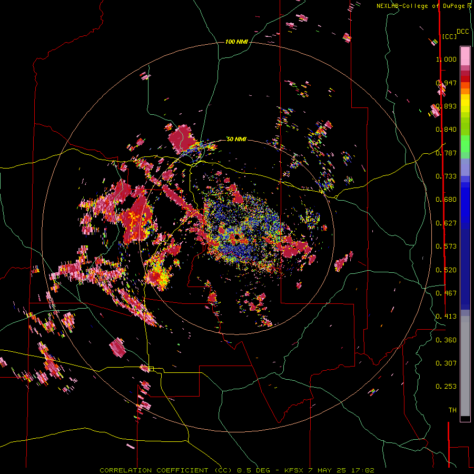Click the "NEXLAB-College of DuPage" header text
The width and height of the screenshot is (474, 474).
420,6
